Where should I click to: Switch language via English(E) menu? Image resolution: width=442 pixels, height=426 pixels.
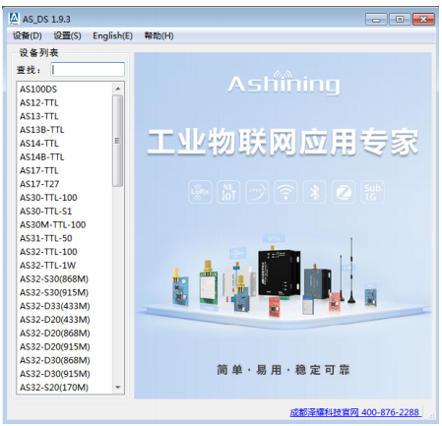tap(112, 35)
